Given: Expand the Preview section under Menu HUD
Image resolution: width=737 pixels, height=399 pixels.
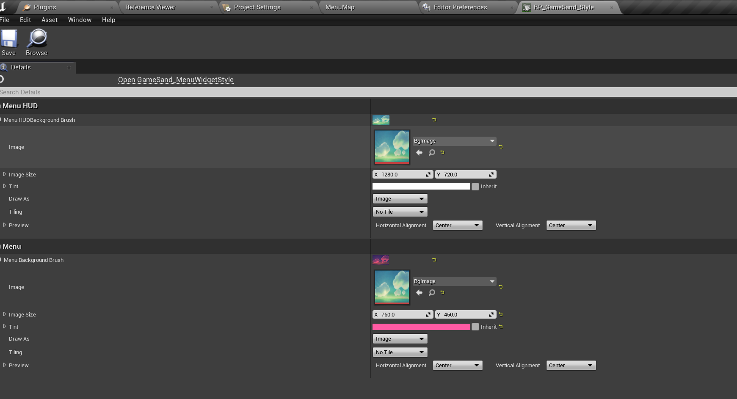Looking at the screenshot, I should (5, 225).
